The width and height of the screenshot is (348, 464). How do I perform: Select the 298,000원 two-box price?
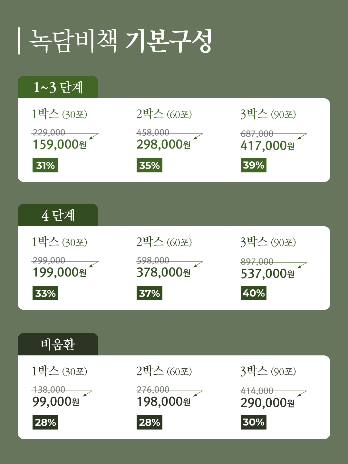[x=163, y=145]
